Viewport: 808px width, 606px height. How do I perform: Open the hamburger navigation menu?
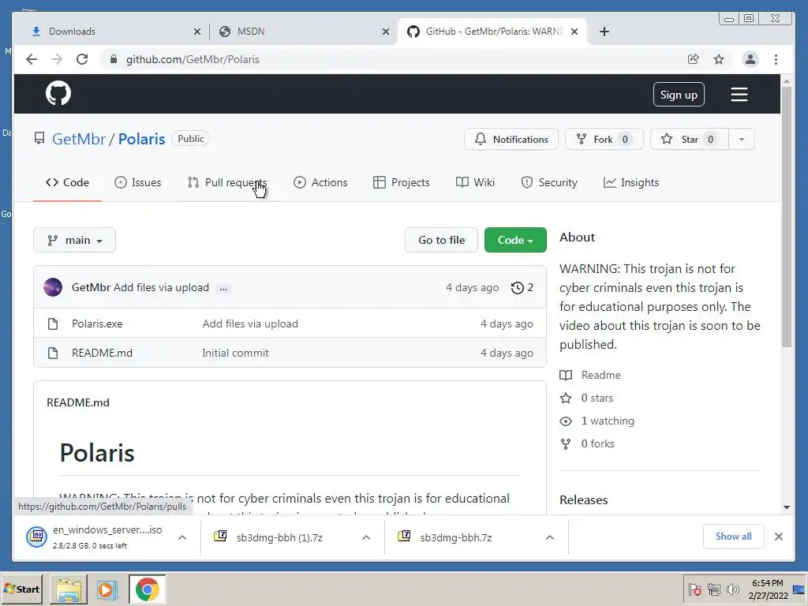(739, 95)
